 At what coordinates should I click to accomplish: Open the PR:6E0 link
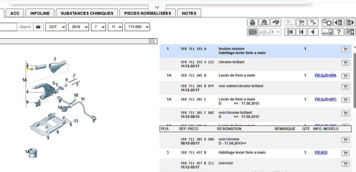[x=321, y=152]
